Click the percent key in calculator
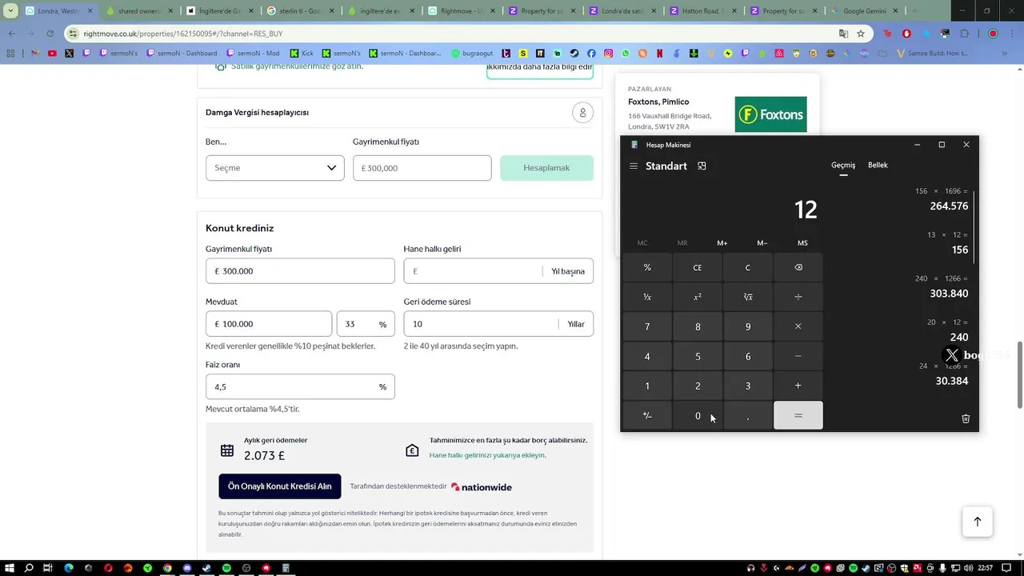The height and width of the screenshot is (576, 1024). click(647, 267)
